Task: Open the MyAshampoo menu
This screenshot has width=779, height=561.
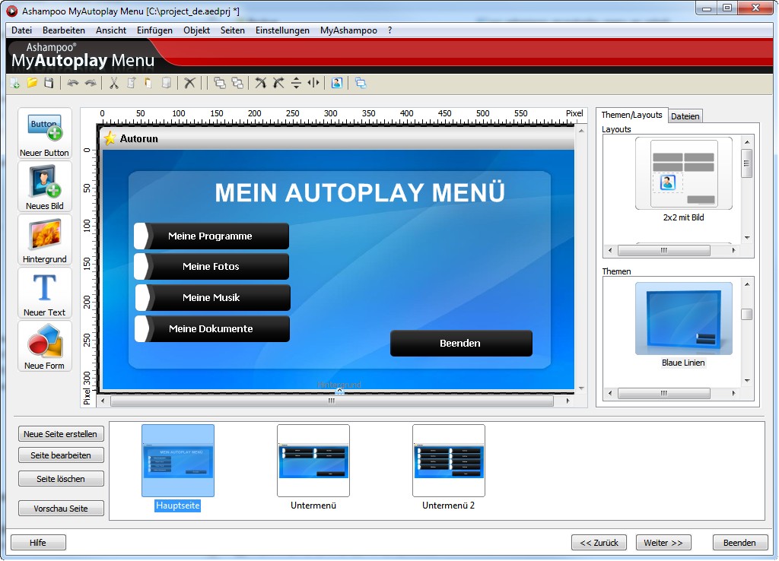Action: pos(348,30)
